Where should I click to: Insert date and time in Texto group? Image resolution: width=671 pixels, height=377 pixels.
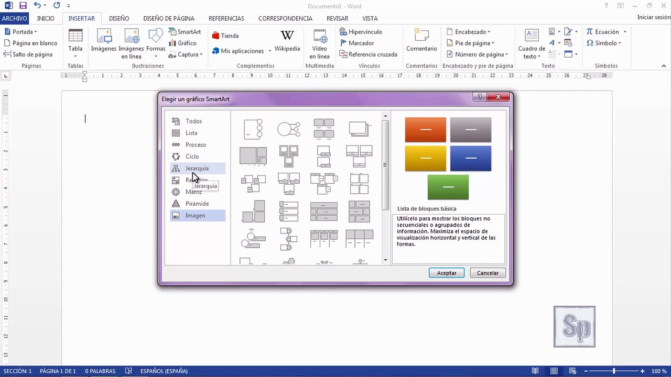click(x=568, y=43)
